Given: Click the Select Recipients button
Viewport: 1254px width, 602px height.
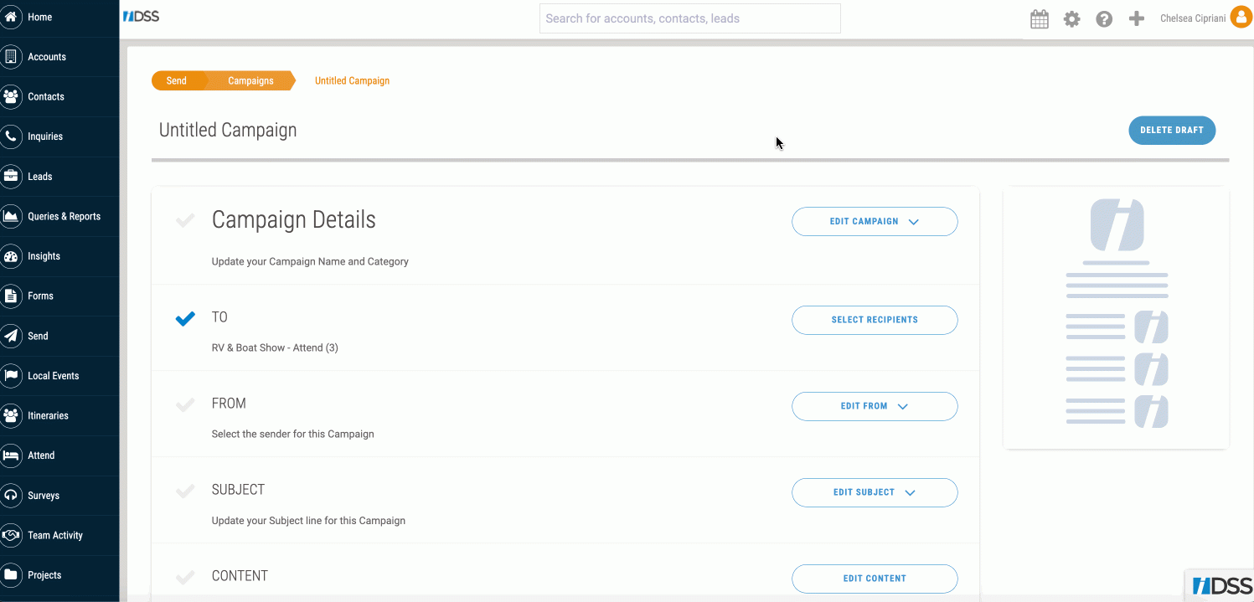Looking at the screenshot, I should pos(874,320).
